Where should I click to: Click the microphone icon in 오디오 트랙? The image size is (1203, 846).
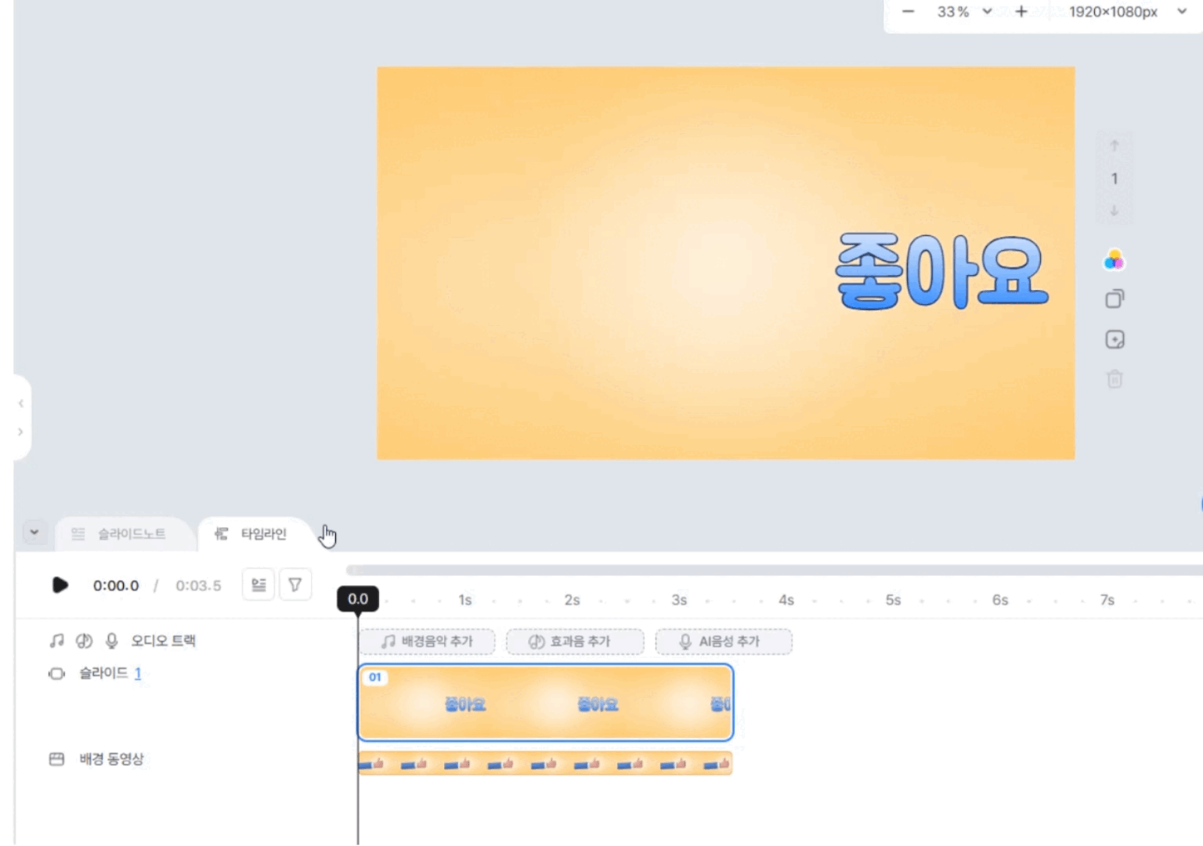111,641
